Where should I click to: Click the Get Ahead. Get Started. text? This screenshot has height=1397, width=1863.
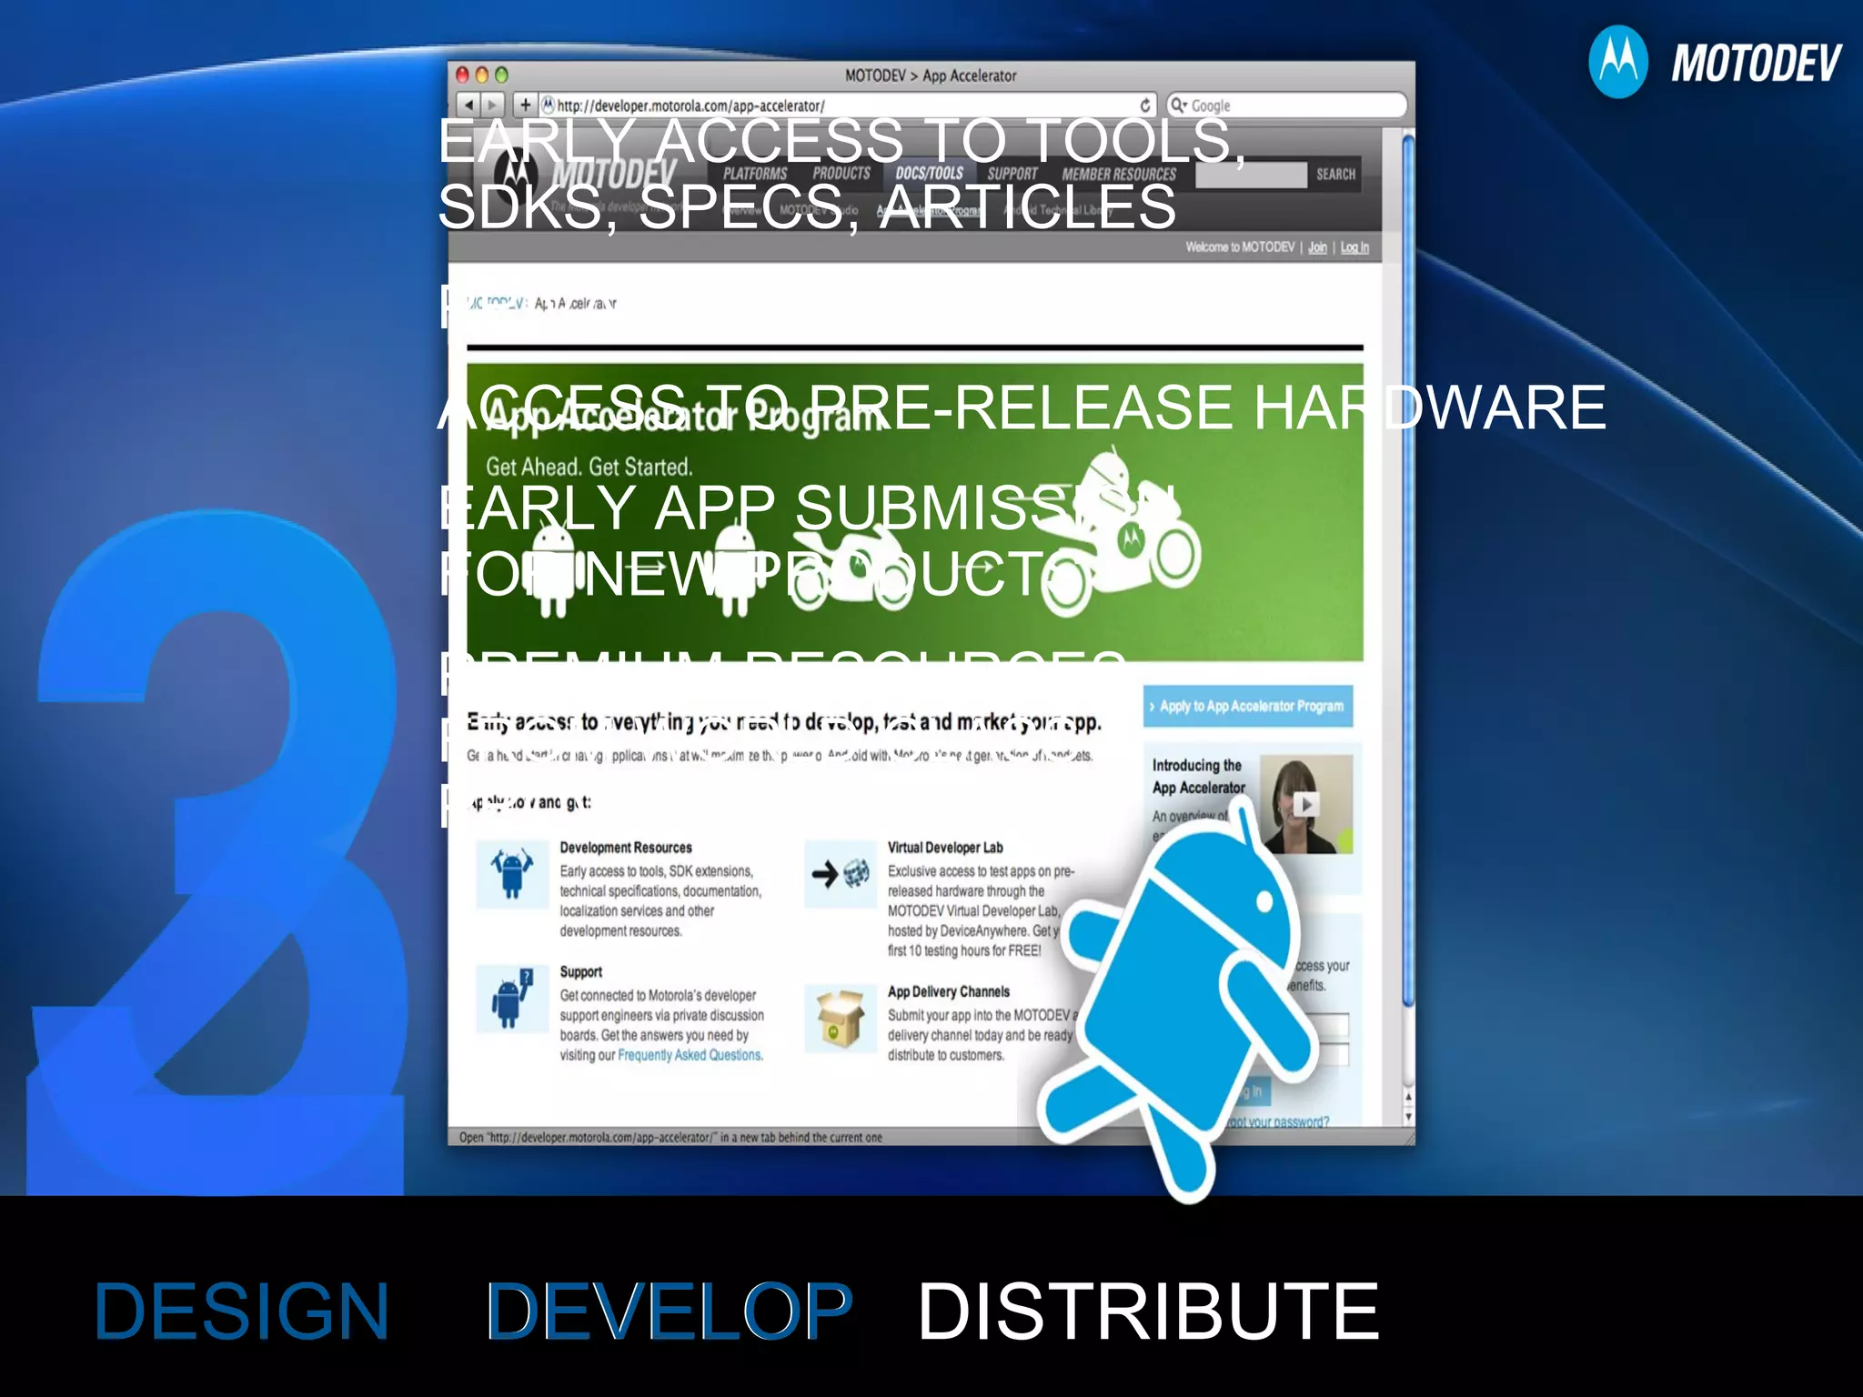coord(589,467)
